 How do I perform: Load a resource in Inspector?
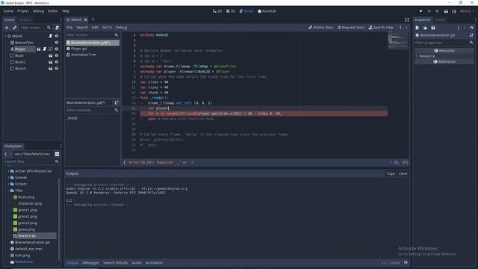(425, 28)
